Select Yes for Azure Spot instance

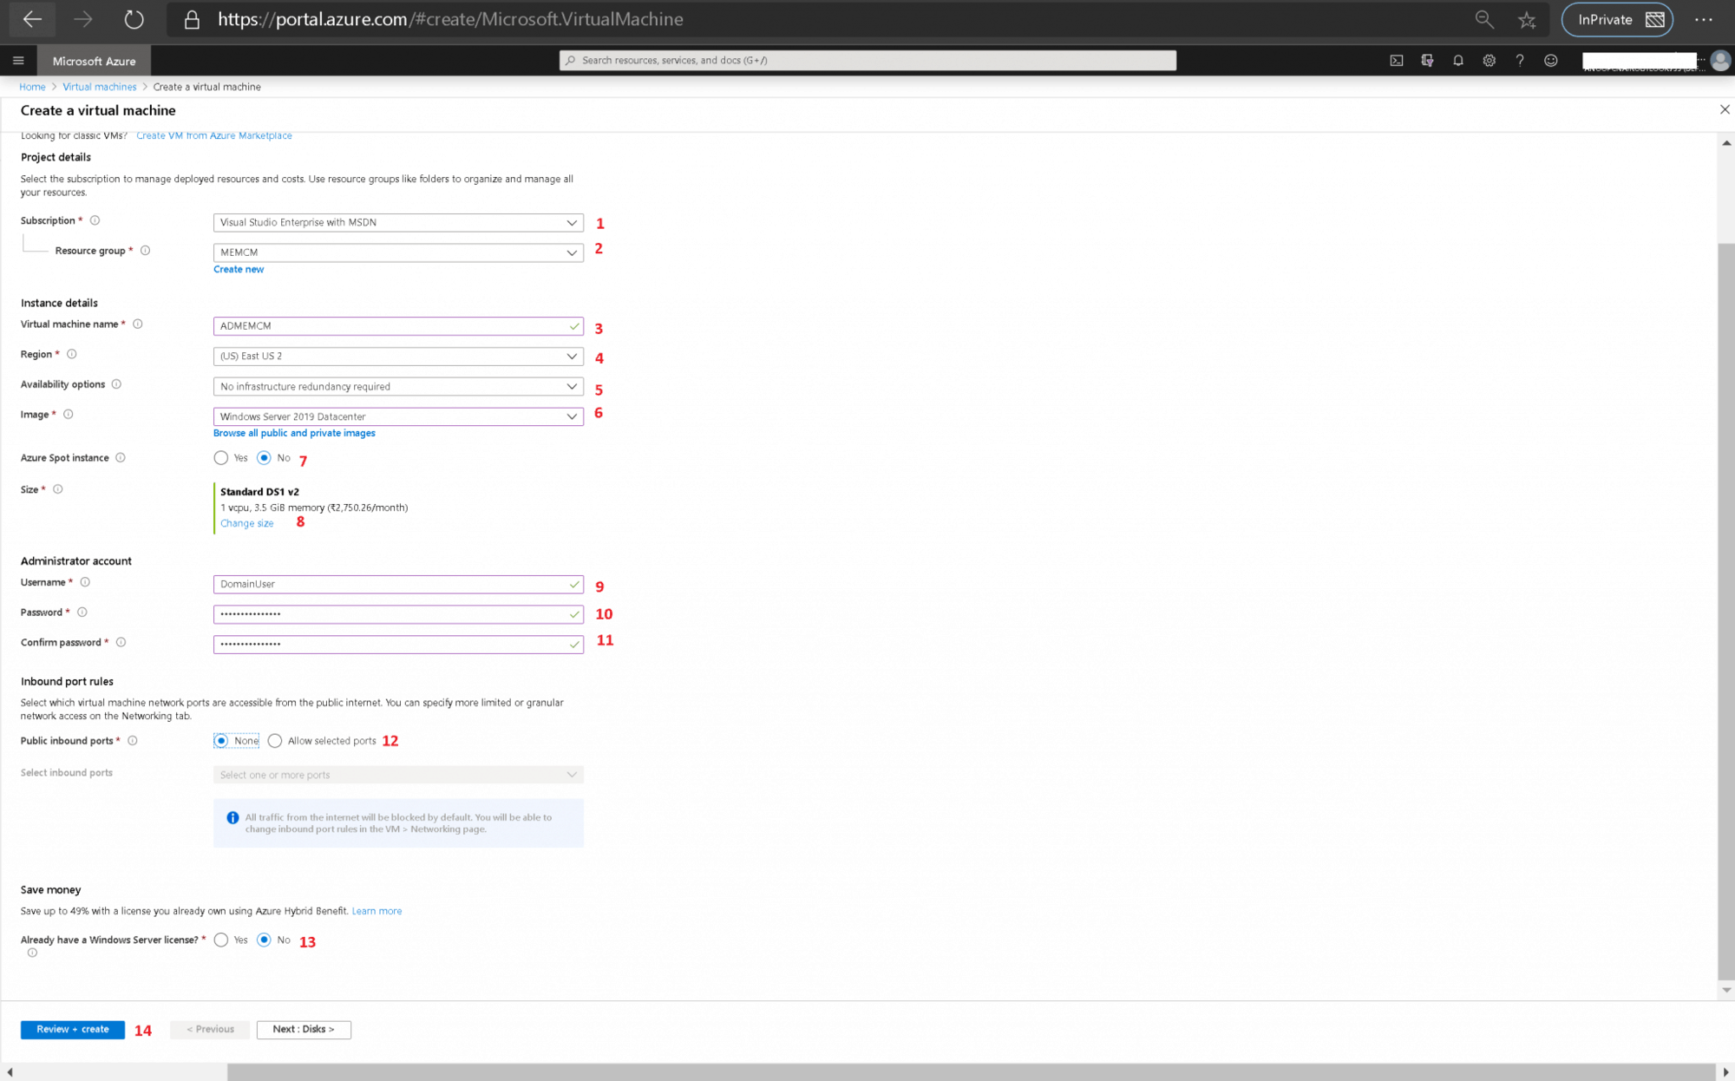[x=221, y=458]
